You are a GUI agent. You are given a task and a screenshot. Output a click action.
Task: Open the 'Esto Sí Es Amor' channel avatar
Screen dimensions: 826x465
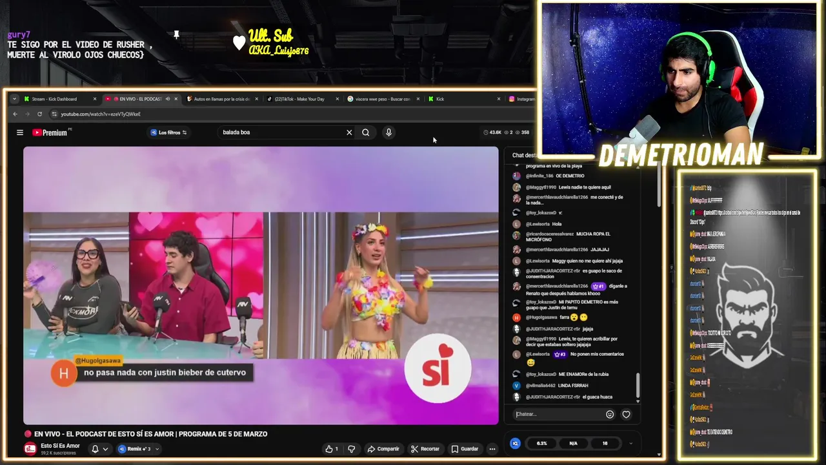(x=30, y=449)
